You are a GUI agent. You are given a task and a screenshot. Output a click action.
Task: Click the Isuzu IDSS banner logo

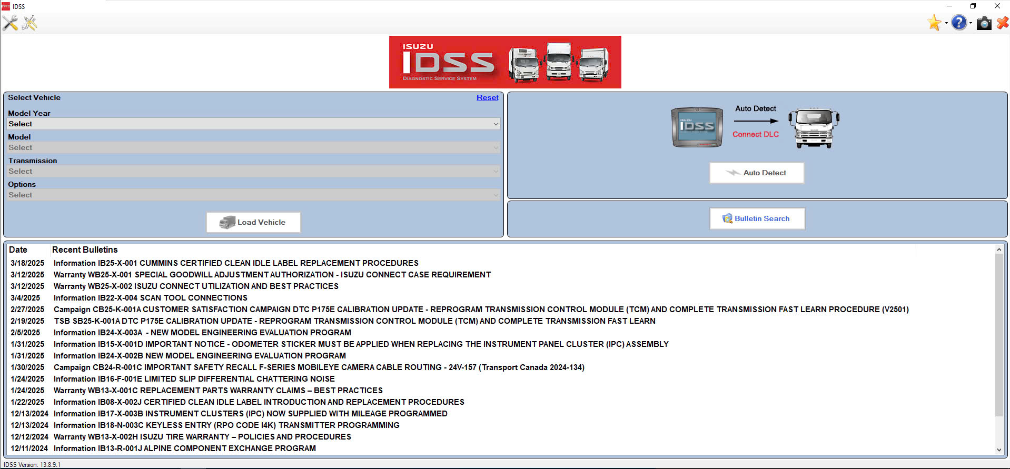(x=505, y=62)
